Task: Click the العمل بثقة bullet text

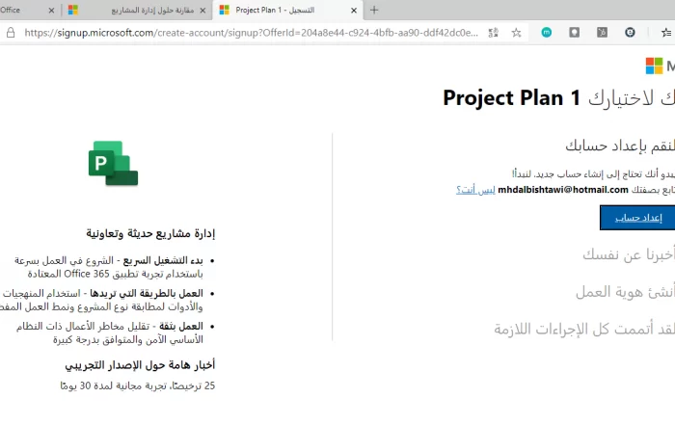Action: click(181, 327)
